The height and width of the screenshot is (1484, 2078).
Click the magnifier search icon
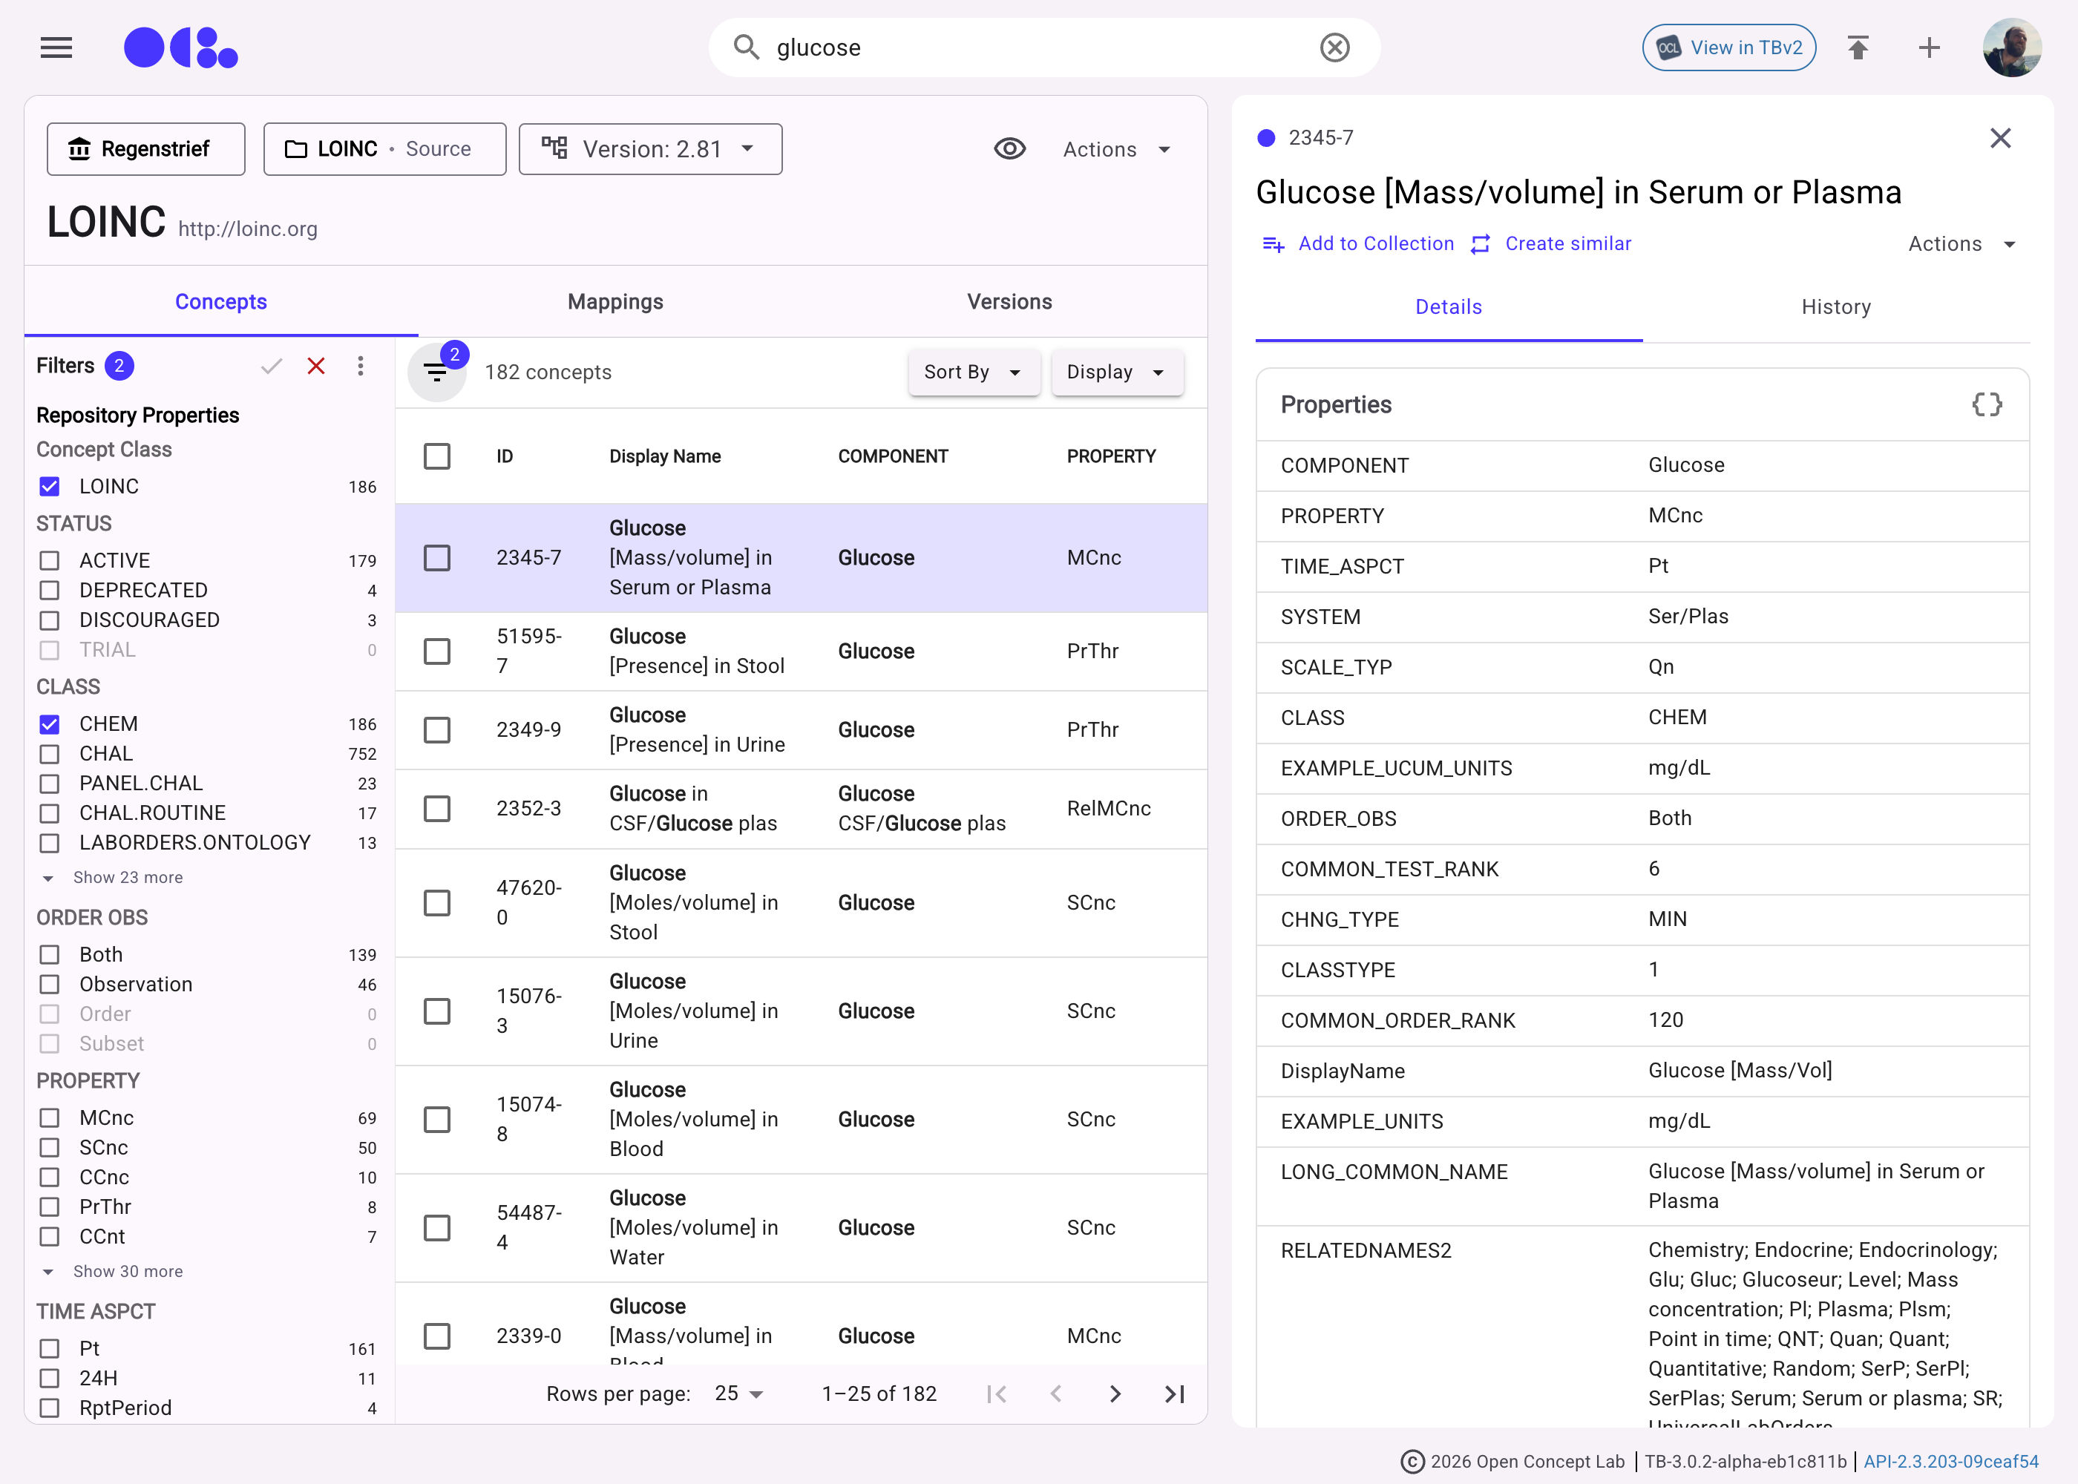(x=747, y=47)
